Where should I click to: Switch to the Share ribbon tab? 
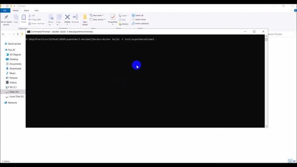[x=26, y=10]
